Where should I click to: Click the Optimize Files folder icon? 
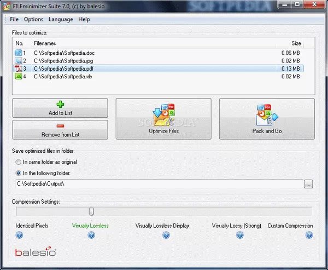164,115
